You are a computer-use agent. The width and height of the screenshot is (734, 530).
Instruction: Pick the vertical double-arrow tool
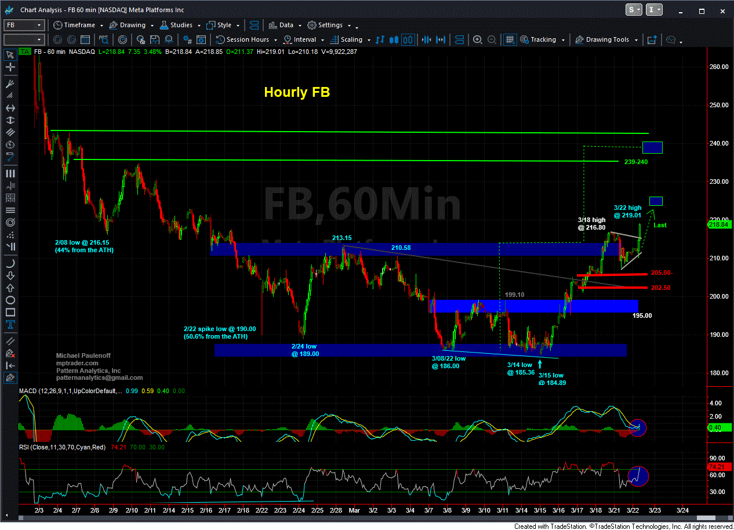[x=10, y=121]
